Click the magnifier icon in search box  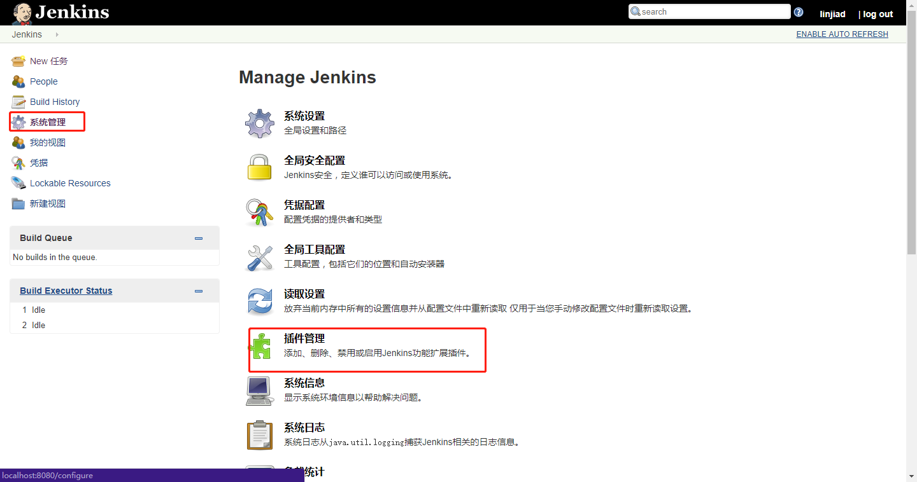(636, 11)
